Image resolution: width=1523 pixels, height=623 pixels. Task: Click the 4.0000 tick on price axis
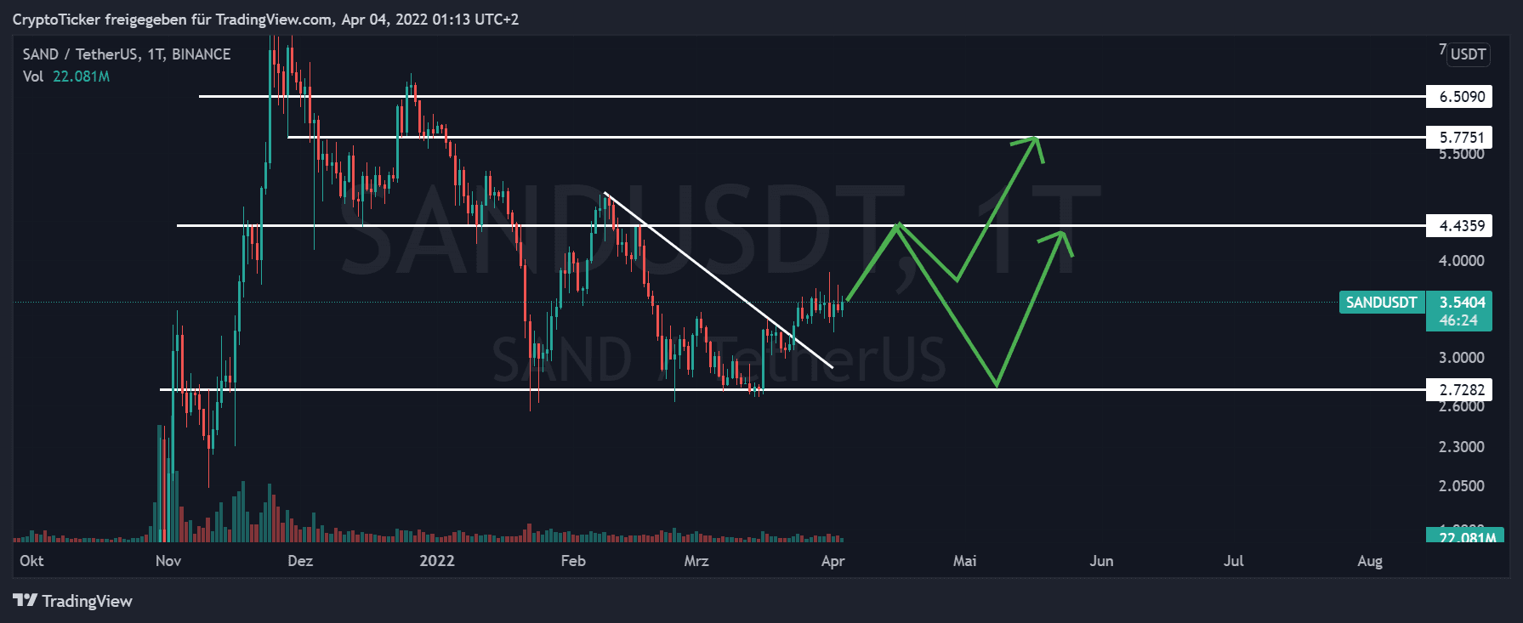[x=1461, y=261]
